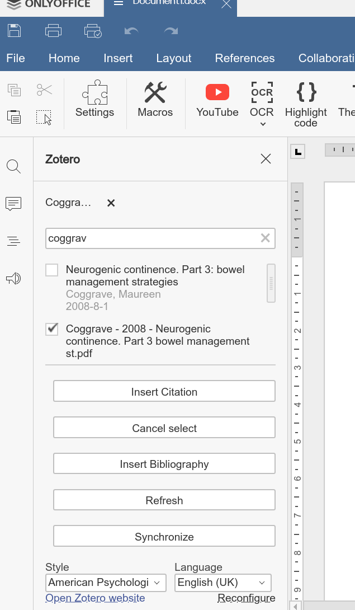Click the Save disk icon
Screen dimensions: 355x610
pos(15,30)
